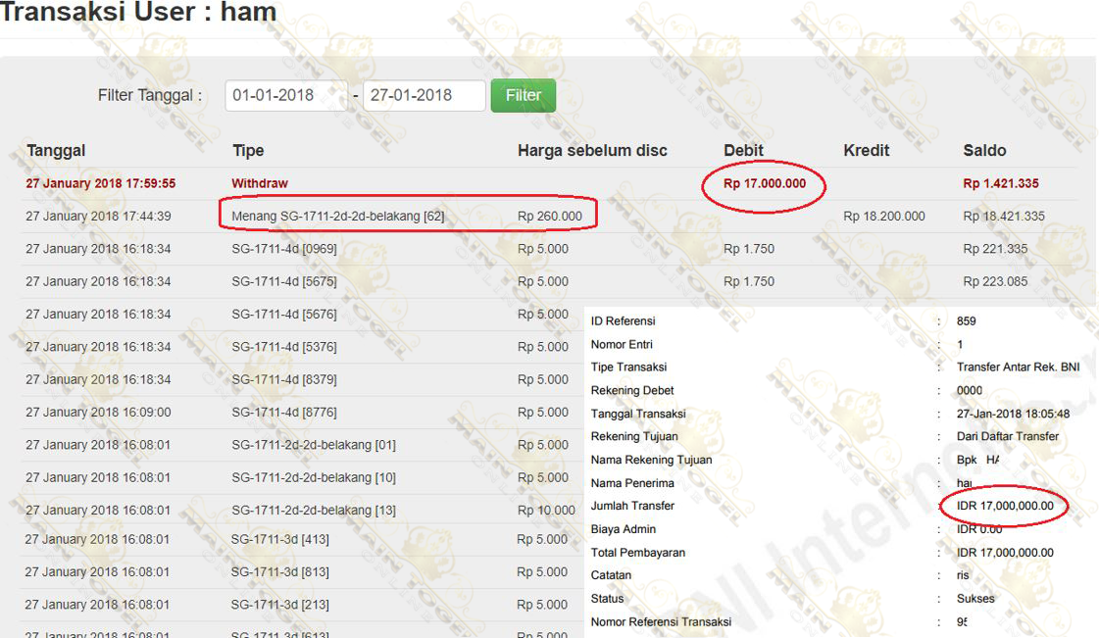Select the SG-1711-2d-2d-belakang [01] entry

313,445
